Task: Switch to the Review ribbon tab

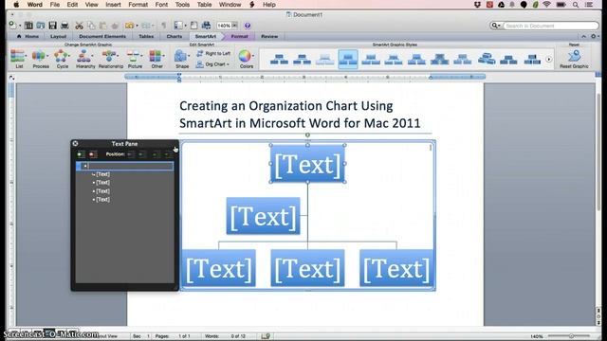Action: [x=269, y=36]
